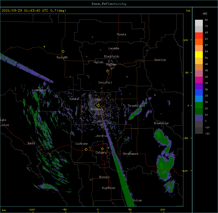
Task: Click the yellow diamond marker above RockyMH
Action: click(x=63, y=52)
